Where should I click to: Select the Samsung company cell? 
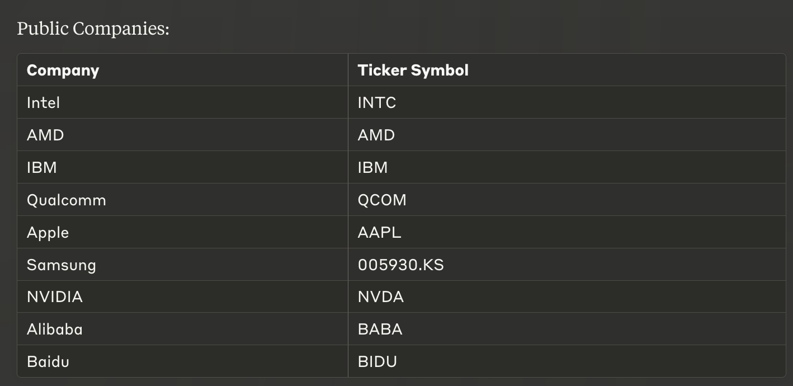click(x=182, y=265)
